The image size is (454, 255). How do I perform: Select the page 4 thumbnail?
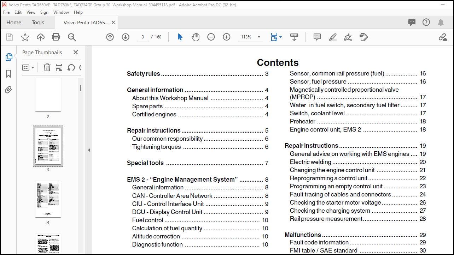coord(48,199)
